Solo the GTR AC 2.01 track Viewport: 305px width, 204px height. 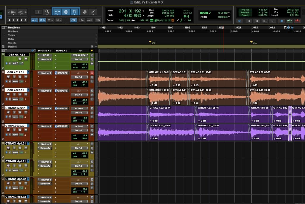(x=20, y=95)
